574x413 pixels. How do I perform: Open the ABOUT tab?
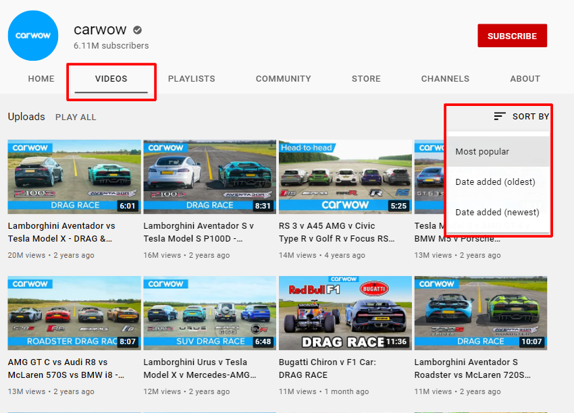click(525, 79)
